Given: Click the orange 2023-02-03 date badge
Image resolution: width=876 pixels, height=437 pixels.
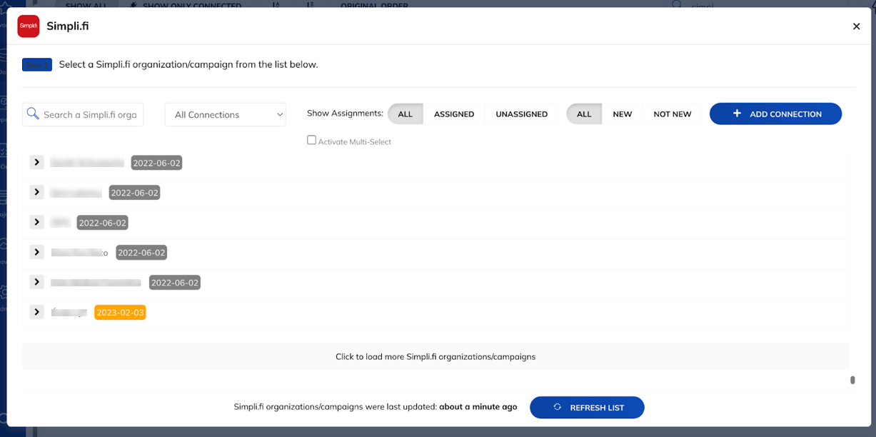Looking at the screenshot, I should 120,313.
